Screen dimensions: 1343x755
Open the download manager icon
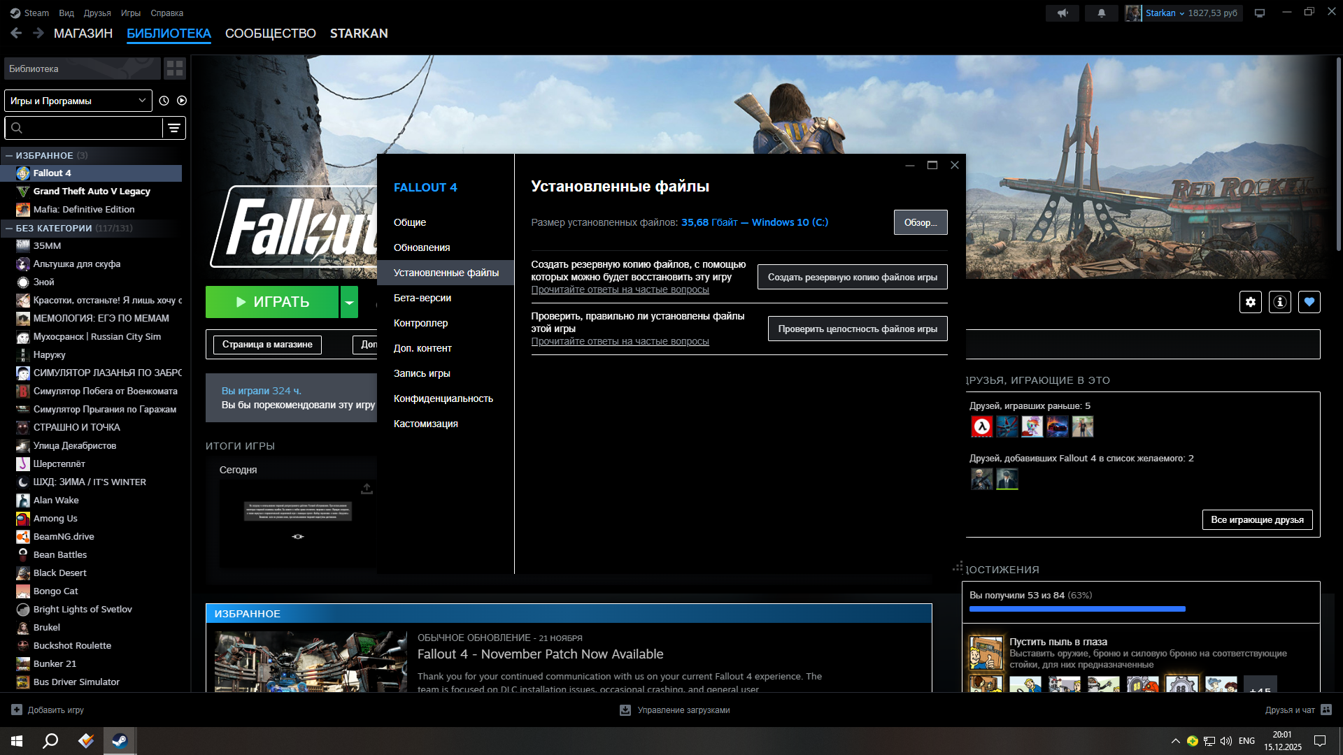point(625,710)
